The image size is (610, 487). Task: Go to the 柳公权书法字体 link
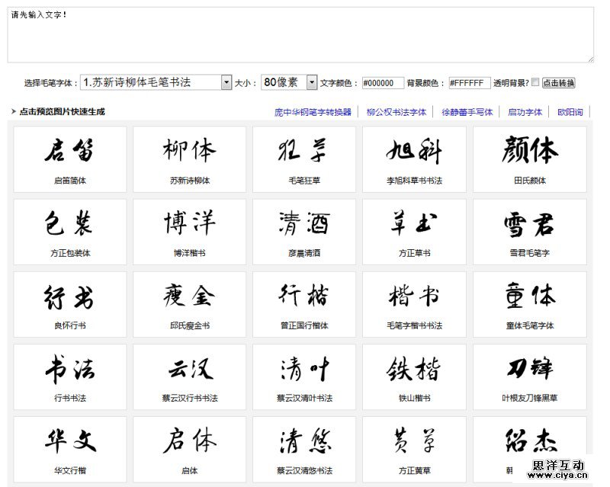point(396,112)
